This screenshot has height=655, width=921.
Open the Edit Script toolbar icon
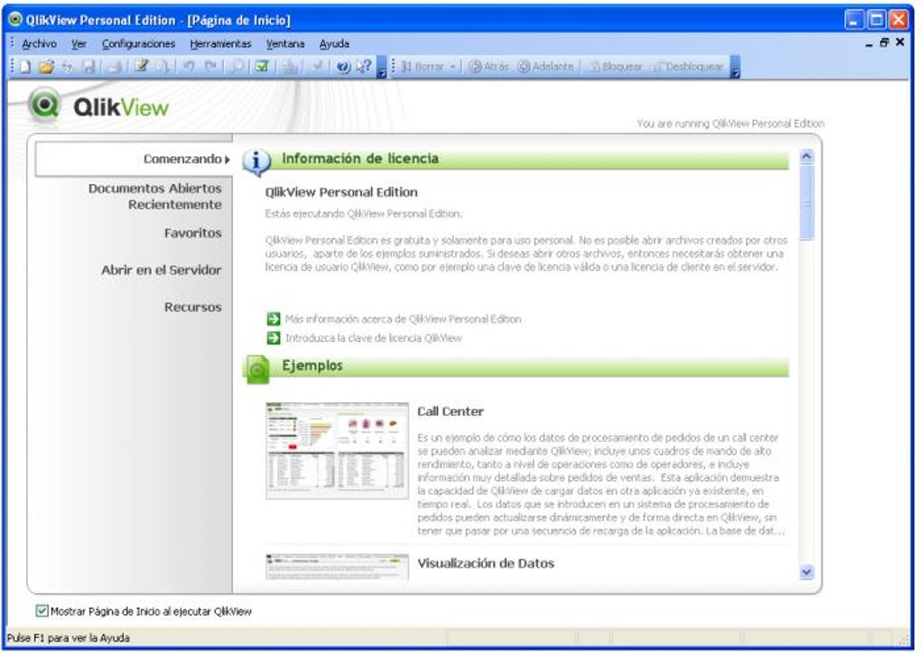pyautogui.click(x=142, y=67)
